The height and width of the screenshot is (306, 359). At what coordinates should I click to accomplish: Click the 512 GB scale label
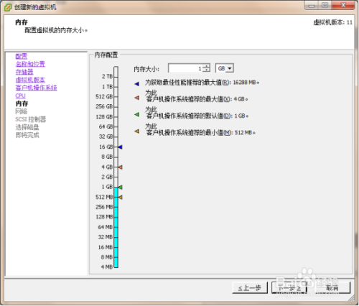104,96
